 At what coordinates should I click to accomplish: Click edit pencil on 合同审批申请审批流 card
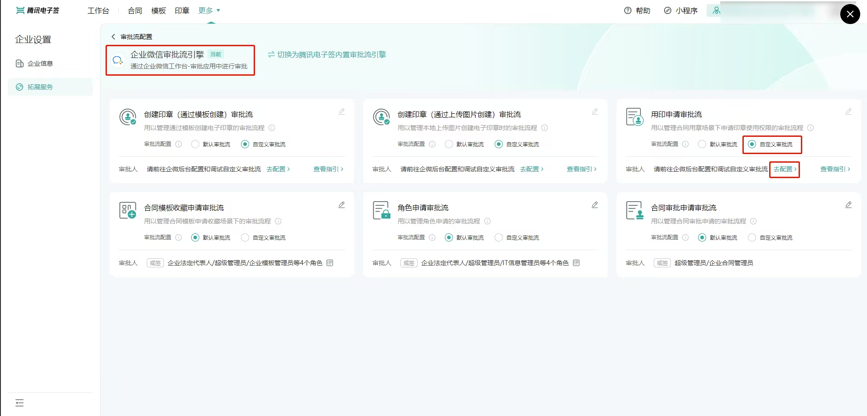pyautogui.click(x=848, y=205)
